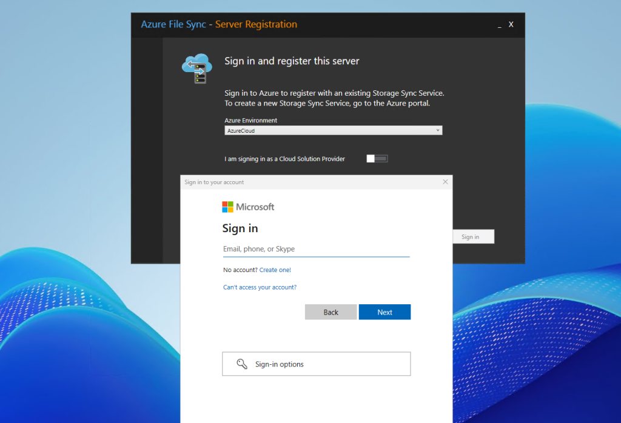Click the Microsoft logo in sign-in dialog
The image size is (621, 423).
pyautogui.click(x=248, y=207)
